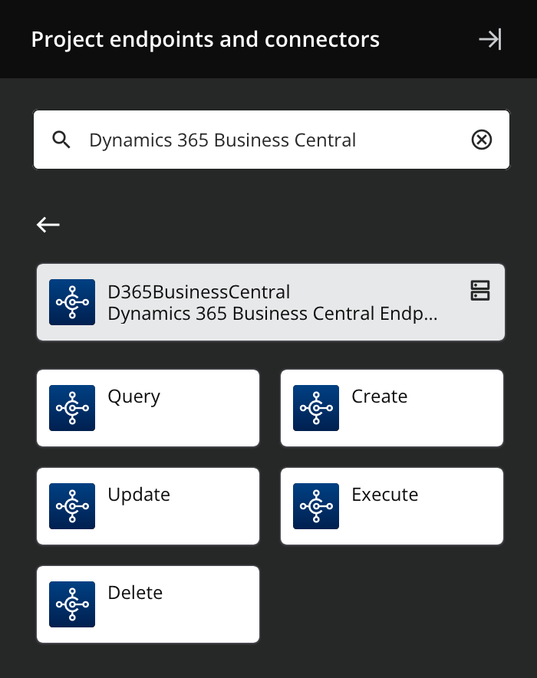
Task: Click the connector icon on the Delete card
Action: (72, 604)
